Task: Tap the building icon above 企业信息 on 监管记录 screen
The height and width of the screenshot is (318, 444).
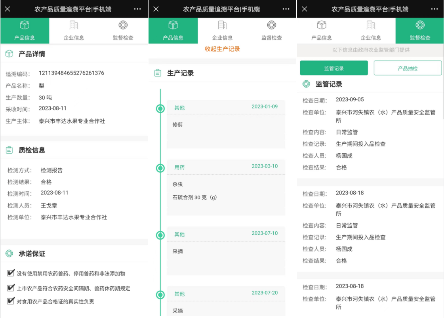Action: (x=371, y=25)
